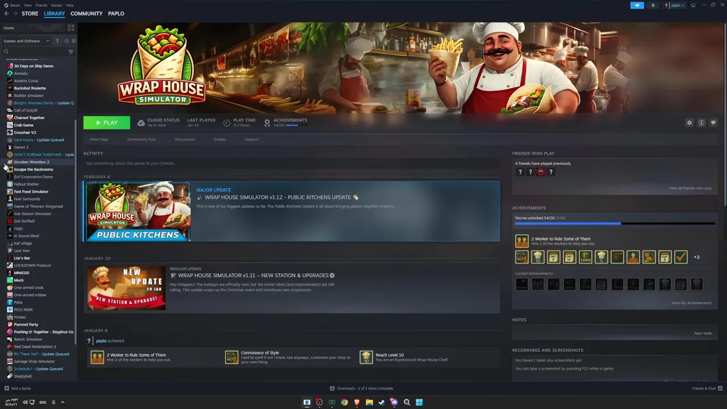The image size is (727, 409).
Task: Open New Station & Upgrades update thumbnail
Action: [127, 288]
